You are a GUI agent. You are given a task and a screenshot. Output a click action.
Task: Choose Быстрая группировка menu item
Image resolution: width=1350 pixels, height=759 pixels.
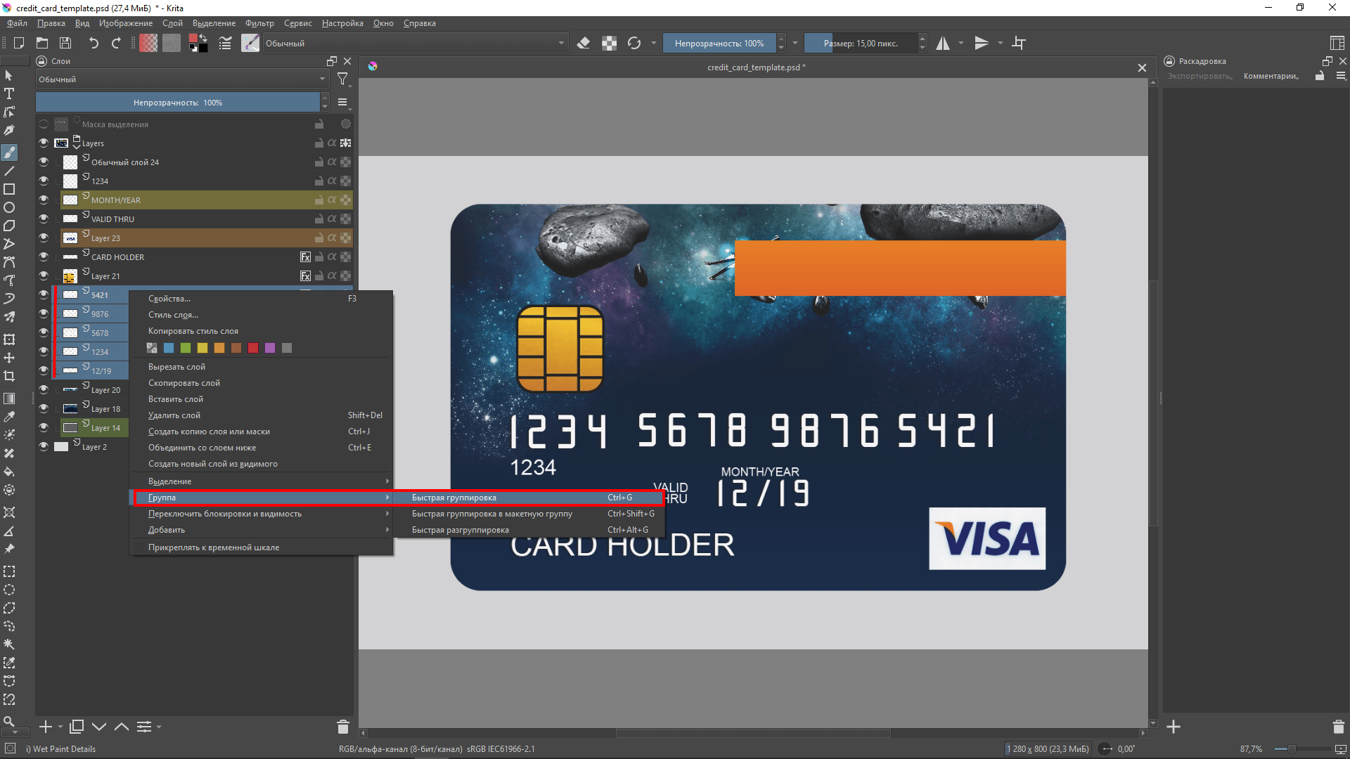528,498
